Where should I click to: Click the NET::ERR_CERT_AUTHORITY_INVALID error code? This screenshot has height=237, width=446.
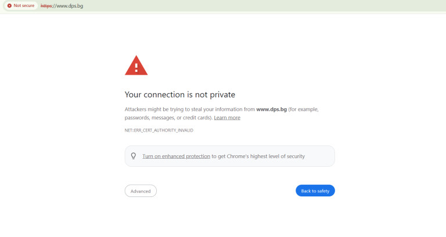159,130
